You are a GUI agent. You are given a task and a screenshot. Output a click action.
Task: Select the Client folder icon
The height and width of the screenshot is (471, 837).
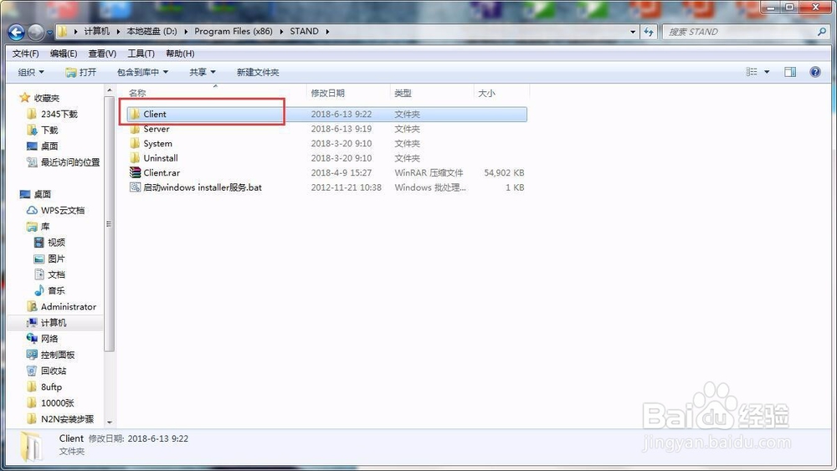pyautogui.click(x=135, y=114)
